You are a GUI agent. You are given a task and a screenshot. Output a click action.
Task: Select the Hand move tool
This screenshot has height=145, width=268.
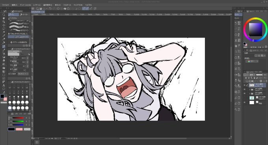(4, 18)
